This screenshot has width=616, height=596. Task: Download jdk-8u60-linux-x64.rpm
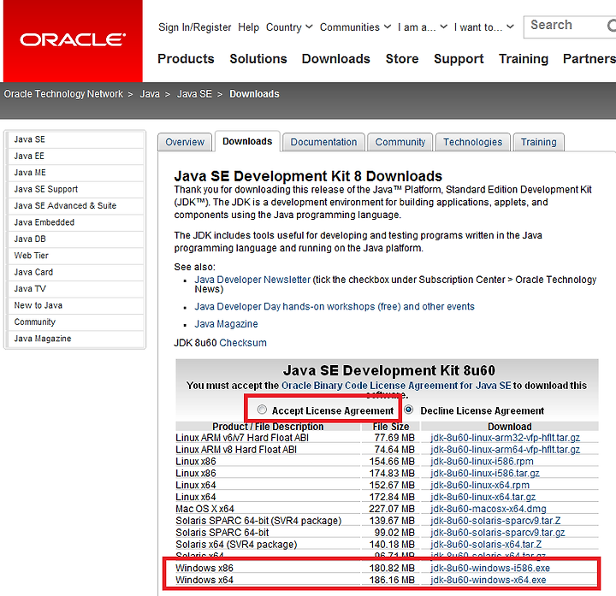(x=480, y=485)
